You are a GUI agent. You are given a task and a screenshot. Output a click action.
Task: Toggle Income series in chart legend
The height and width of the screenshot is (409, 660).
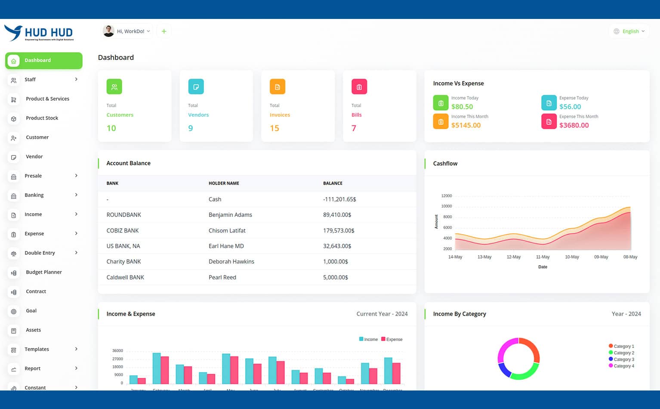368,339
